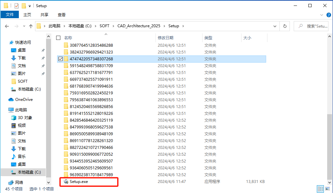Screen dimensions: 333x193
Task: Expand the chevron after 此电脑 in the breadcrumb
Action: pos(64,26)
